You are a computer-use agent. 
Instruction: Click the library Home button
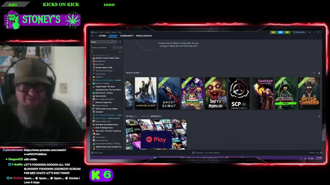coord(104,42)
